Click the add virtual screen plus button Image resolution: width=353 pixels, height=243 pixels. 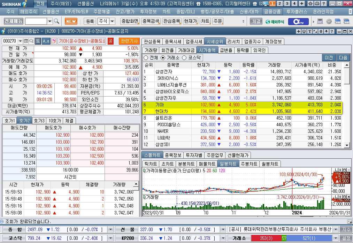[x=302, y=3]
